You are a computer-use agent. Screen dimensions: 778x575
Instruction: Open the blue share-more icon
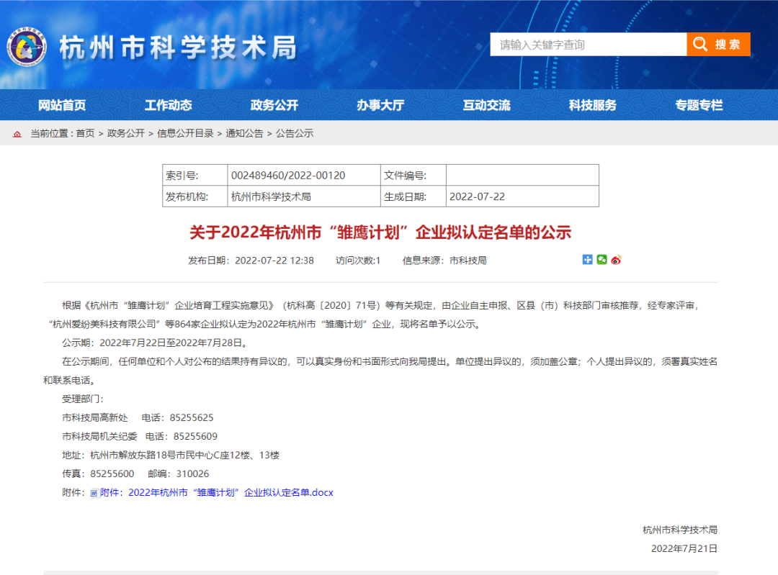[587, 259]
